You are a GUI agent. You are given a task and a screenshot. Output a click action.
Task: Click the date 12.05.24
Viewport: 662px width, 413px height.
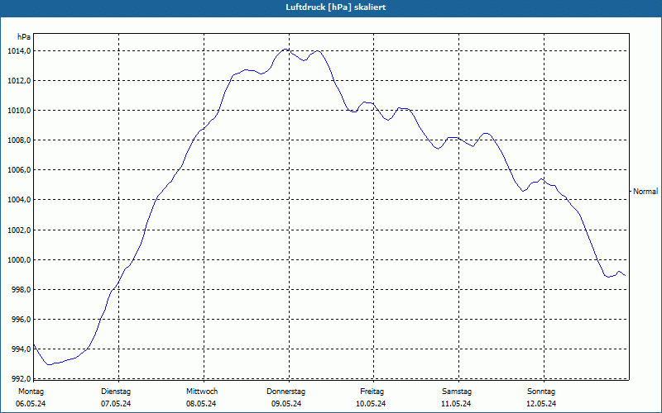(541, 404)
